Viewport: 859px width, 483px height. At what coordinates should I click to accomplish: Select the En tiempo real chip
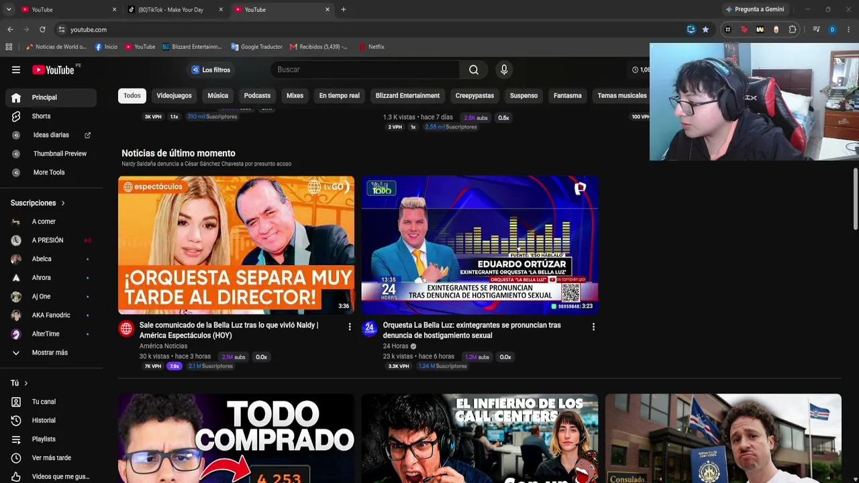340,96
